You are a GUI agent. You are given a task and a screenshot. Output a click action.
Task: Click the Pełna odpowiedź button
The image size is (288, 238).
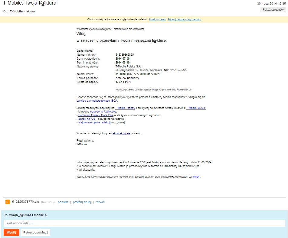36,233
